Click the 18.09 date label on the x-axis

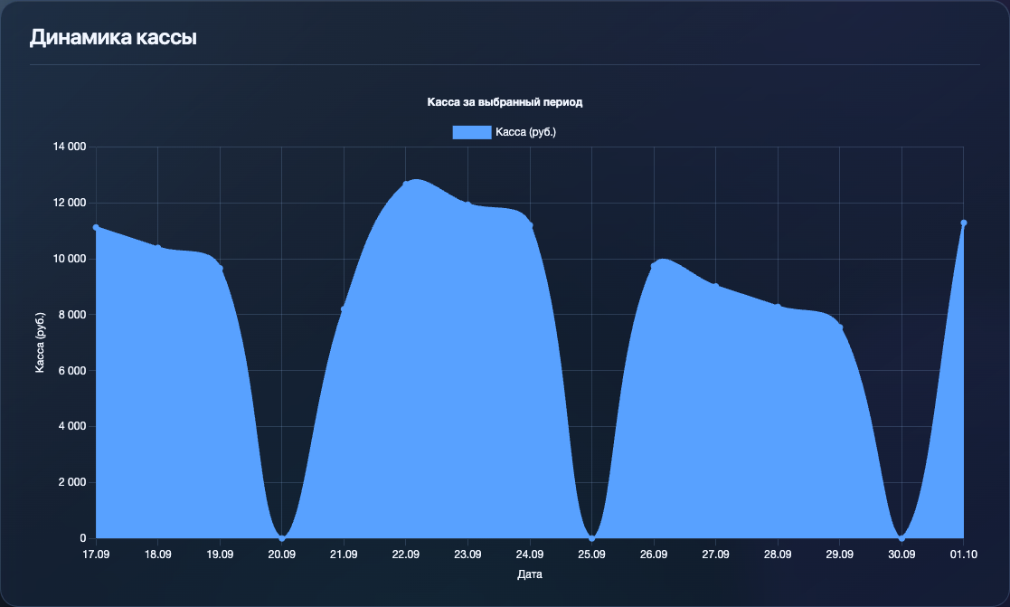158,555
